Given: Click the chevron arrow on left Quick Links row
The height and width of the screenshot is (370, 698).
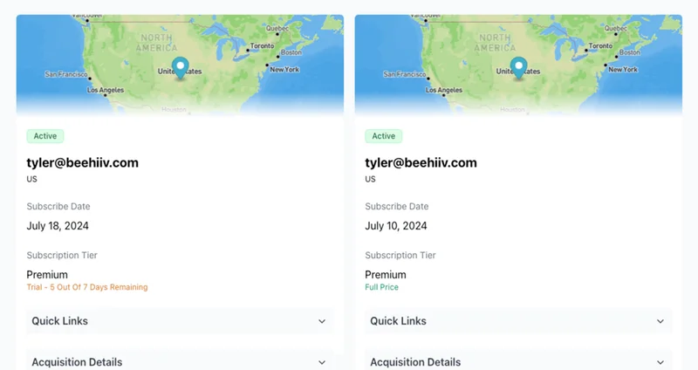Looking at the screenshot, I should (322, 321).
